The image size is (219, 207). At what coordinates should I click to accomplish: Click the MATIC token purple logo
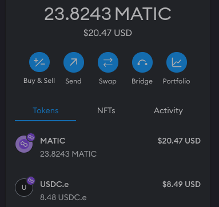pyautogui.click(x=24, y=144)
